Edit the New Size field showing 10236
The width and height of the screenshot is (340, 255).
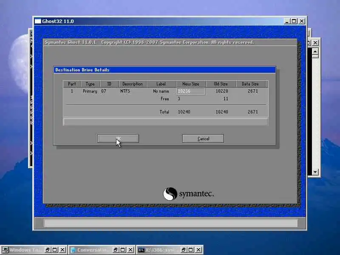190,91
